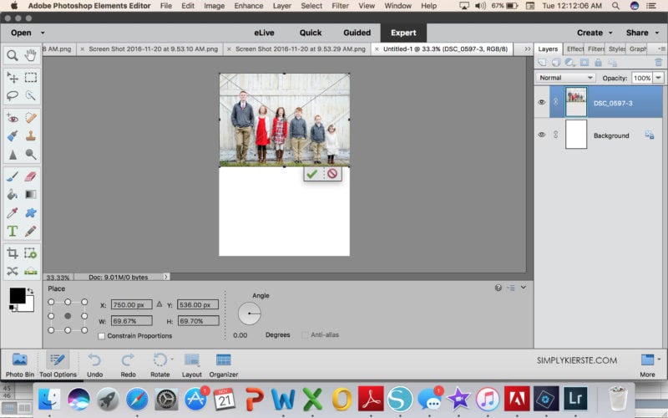This screenshot has height=418, width=668.
Task: Select the Type tool
Action: (x=13, y=231)
